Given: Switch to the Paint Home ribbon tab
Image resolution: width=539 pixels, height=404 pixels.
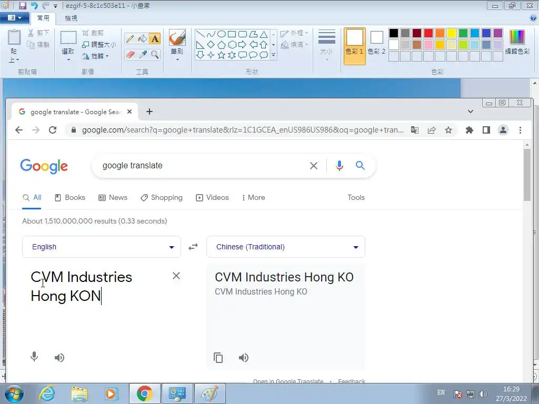Looking at the screenshot, I should 43,18.
